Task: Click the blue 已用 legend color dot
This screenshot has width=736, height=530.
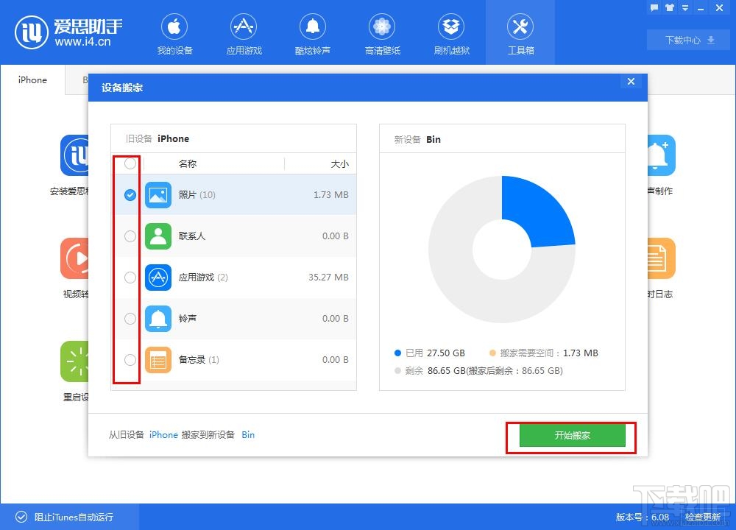Action: click(397, 353)
